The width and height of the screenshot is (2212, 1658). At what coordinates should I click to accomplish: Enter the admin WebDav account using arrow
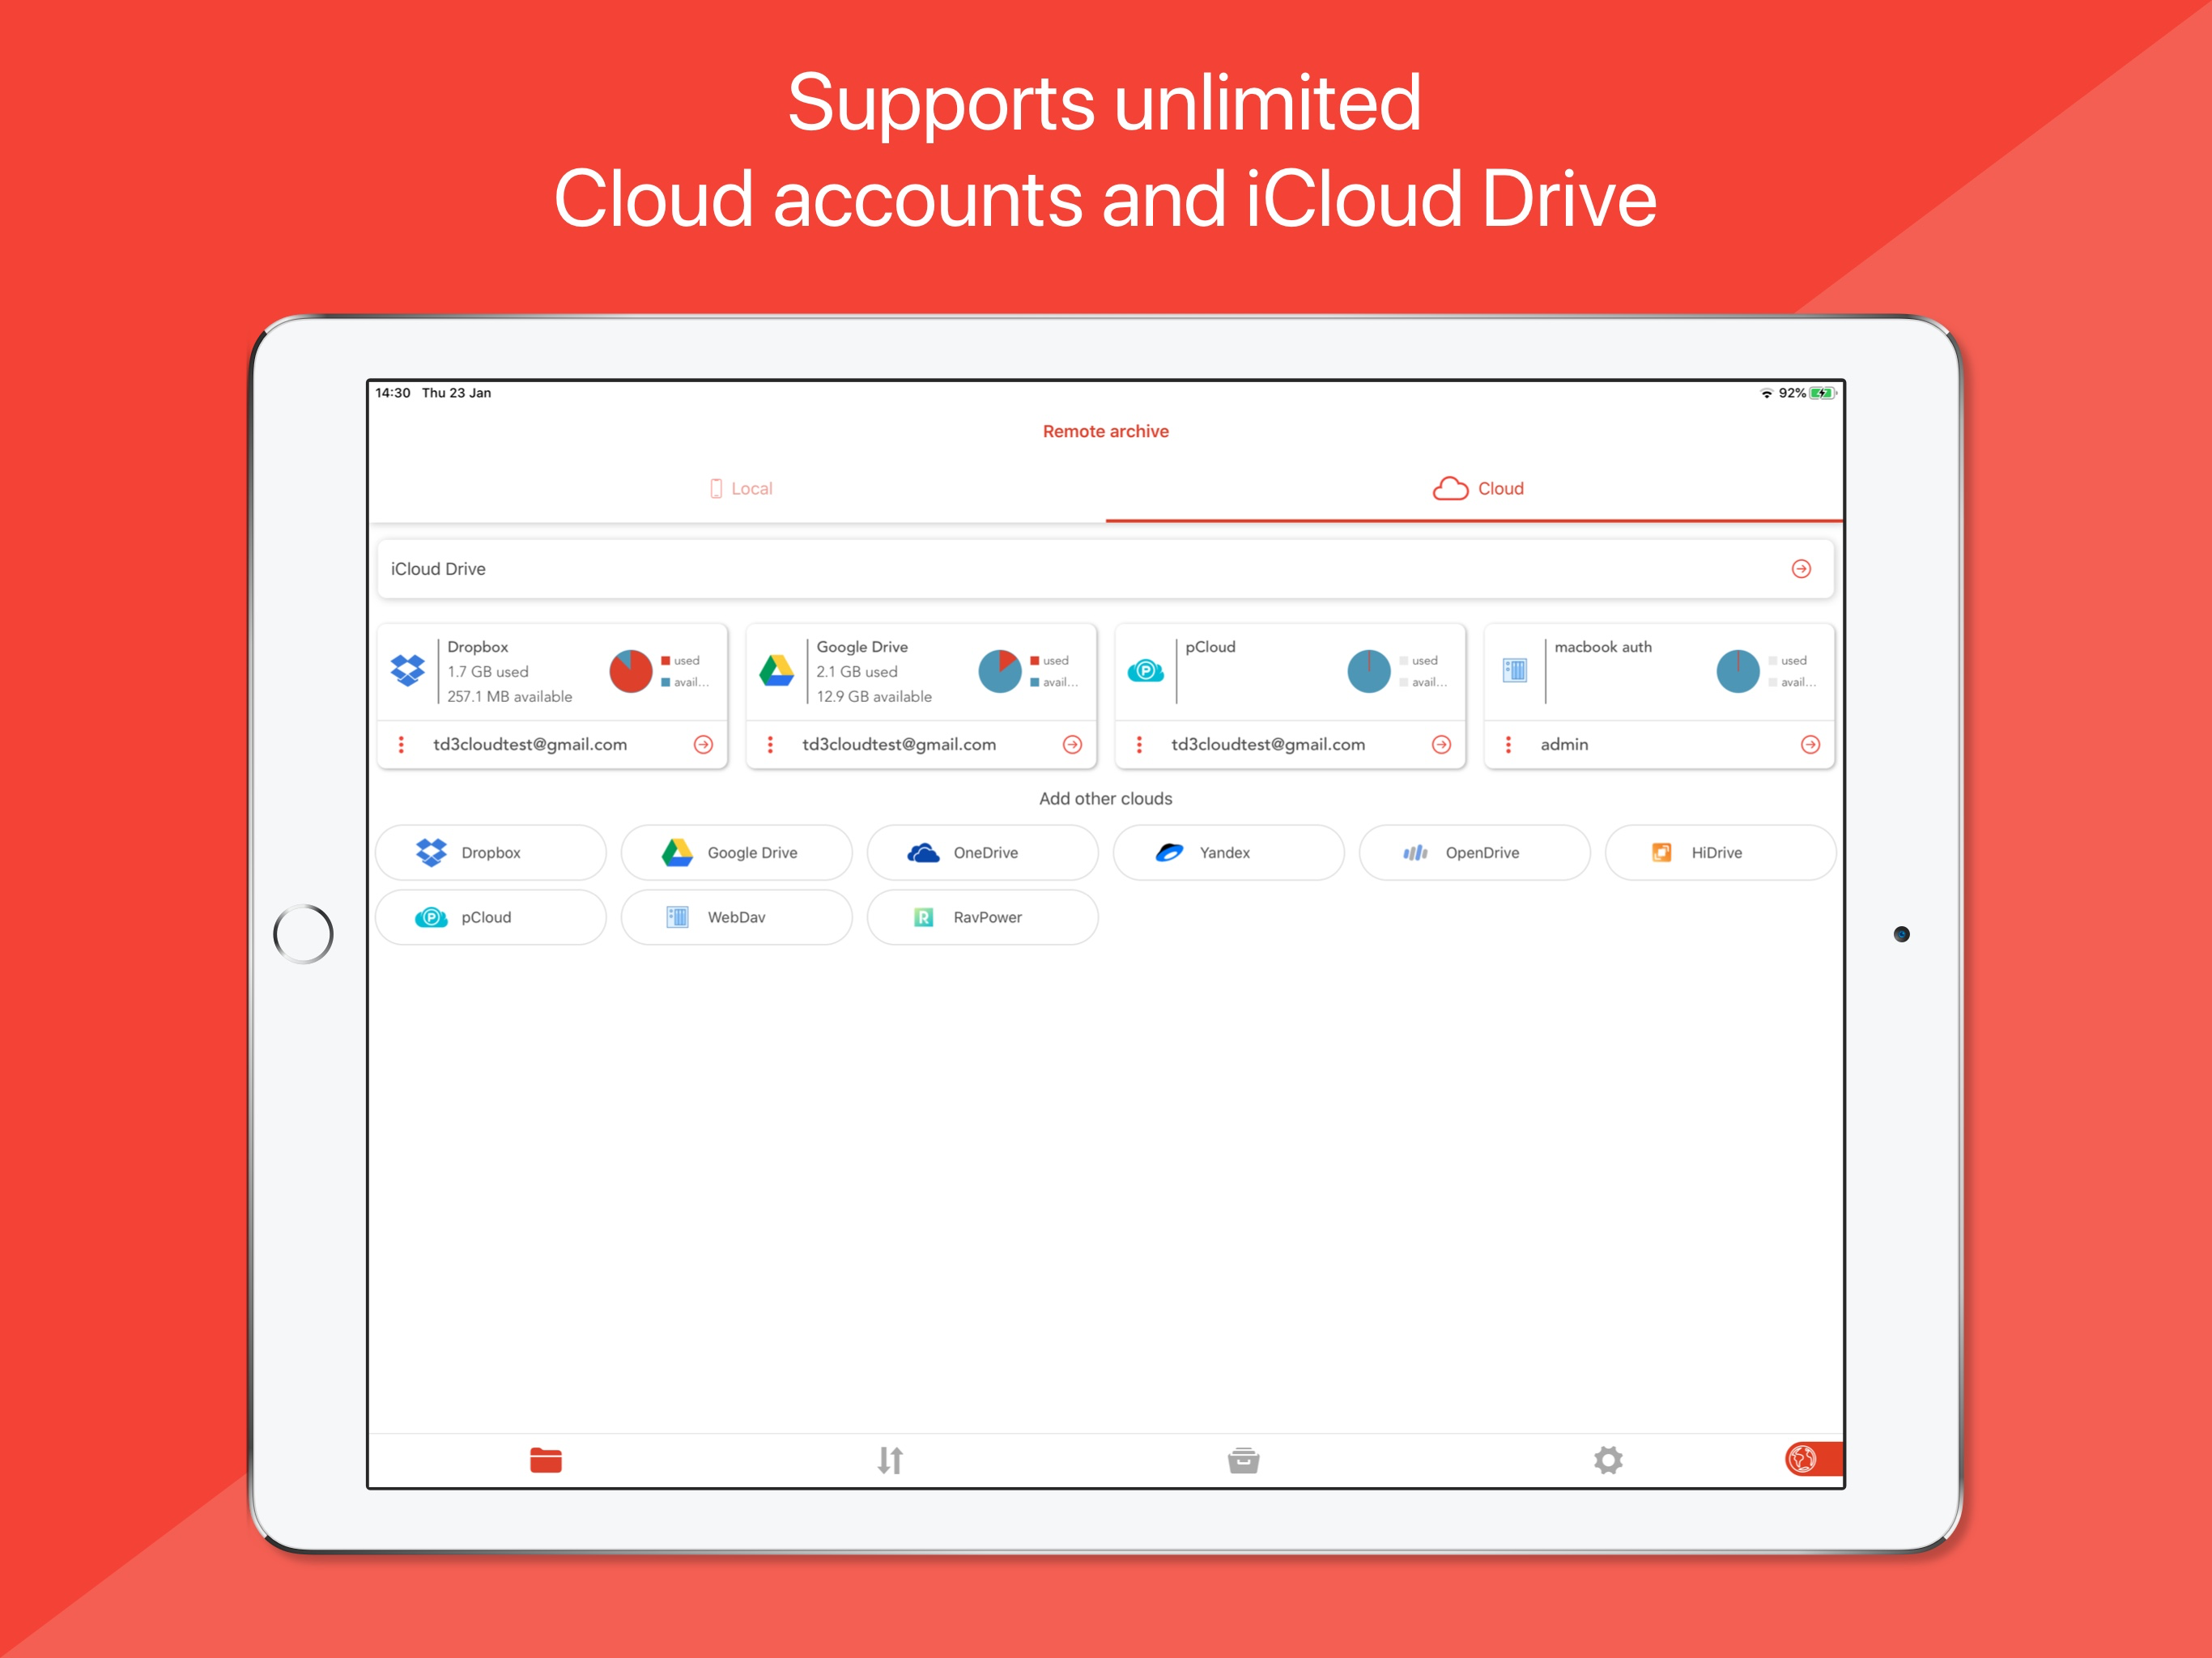point(1809,744)
